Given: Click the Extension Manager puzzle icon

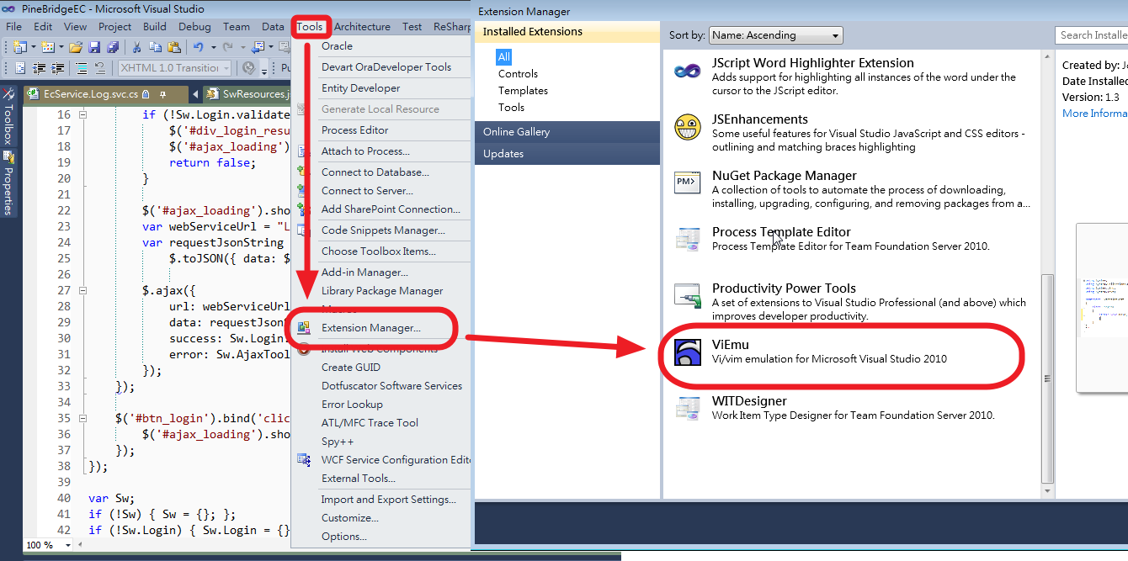Looking at the screenshot, I should 304,328.
